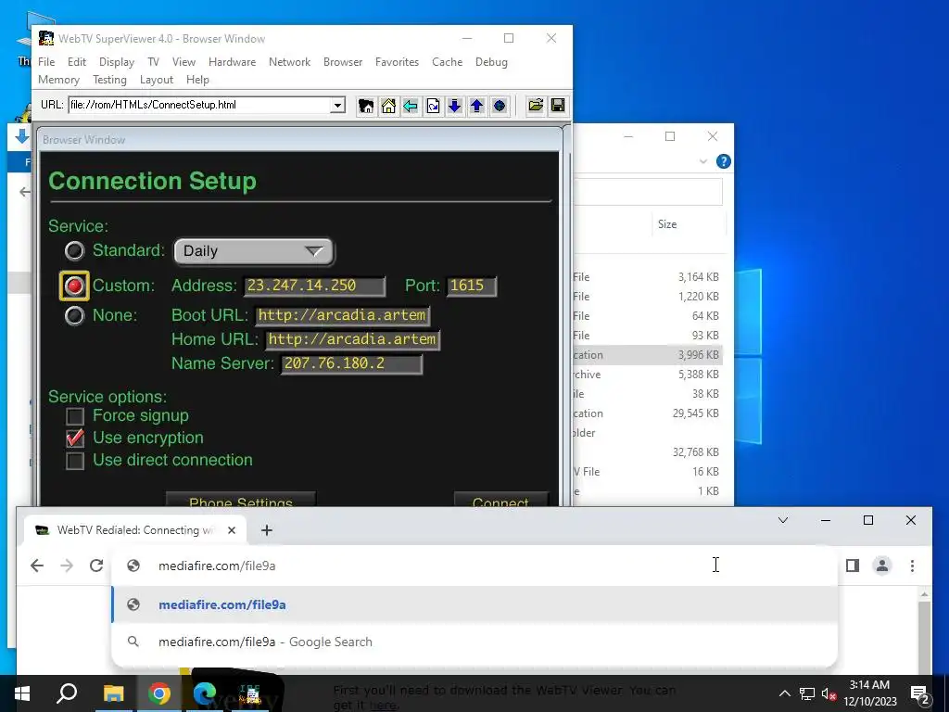Click the Chrome taskbar icon
949x712 pixels.
[x=159, y=693]
